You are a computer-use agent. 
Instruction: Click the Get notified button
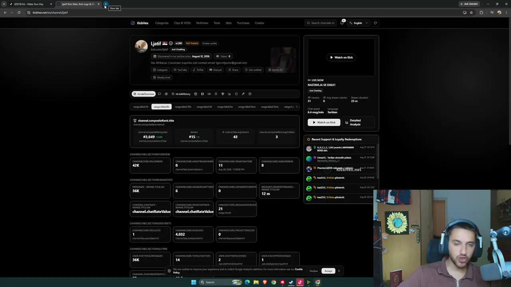coord(253,70)
